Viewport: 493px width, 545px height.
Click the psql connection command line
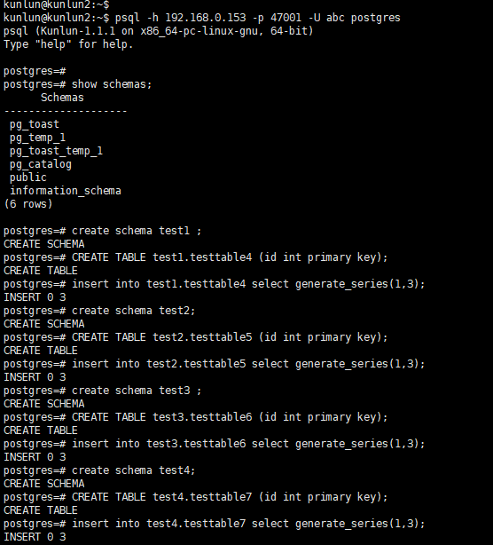coord(201,18)
